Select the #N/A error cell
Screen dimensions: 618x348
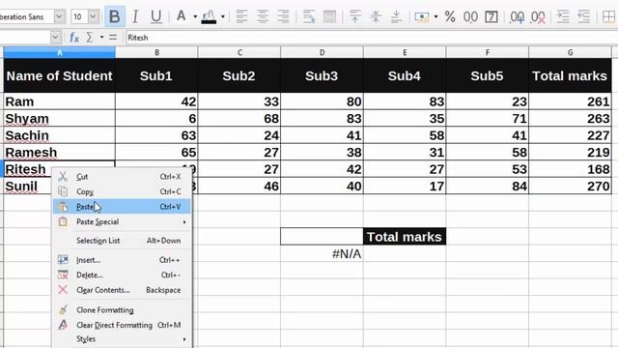tap(322, 253)
